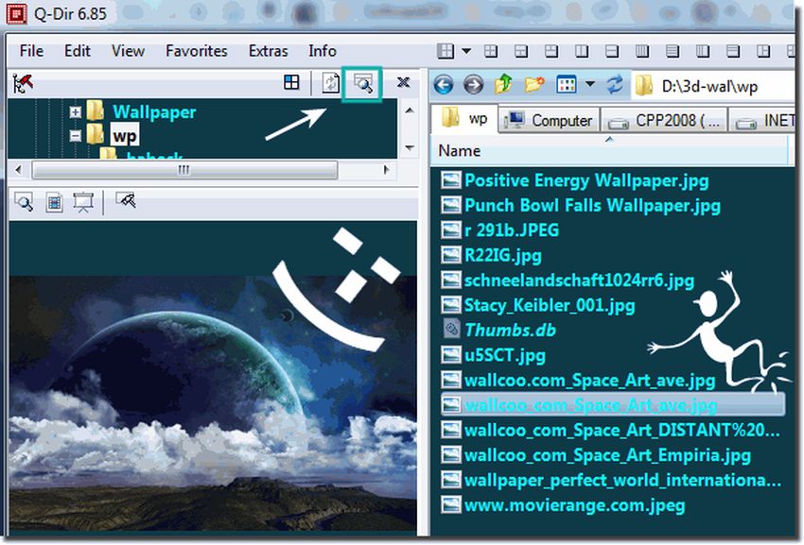Click the slideshow projector icon in preview toolbar
The image size is (804, 545).
coord(83,201)
